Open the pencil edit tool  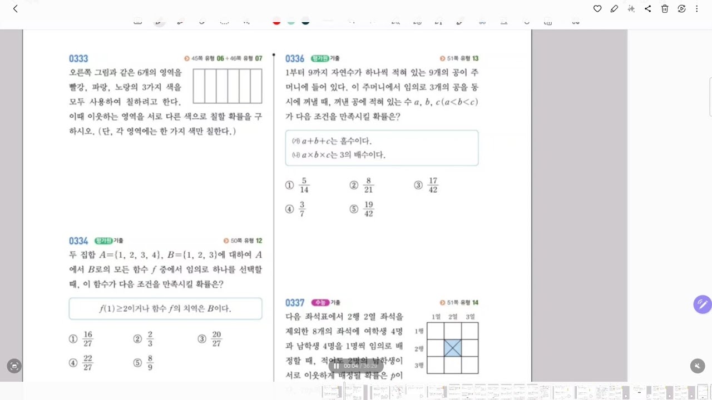click(x=614, y=8)
